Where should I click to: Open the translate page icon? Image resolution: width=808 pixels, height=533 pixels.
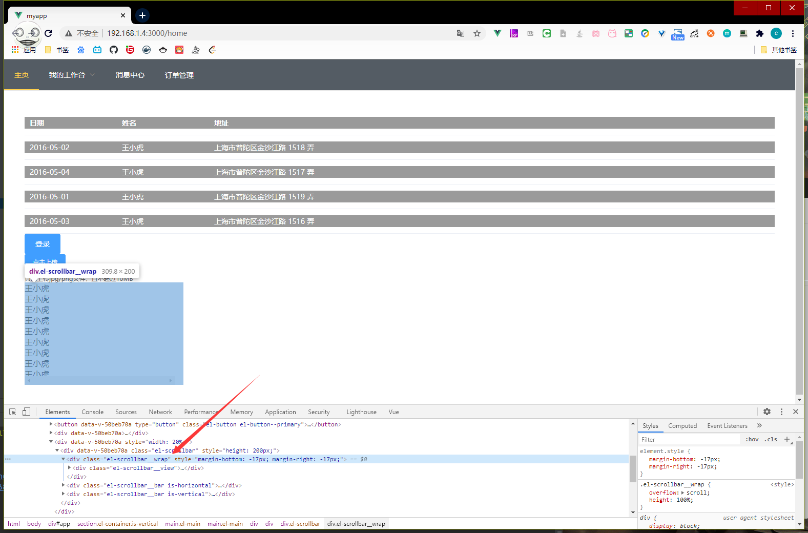pos(461,33)
